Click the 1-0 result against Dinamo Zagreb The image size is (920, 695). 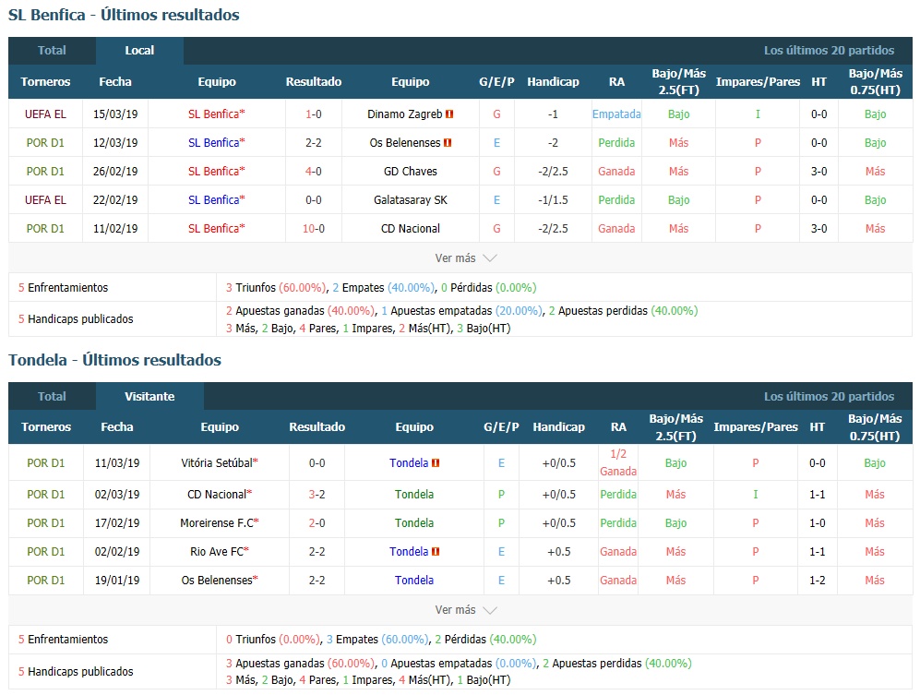tap(314, 114)
